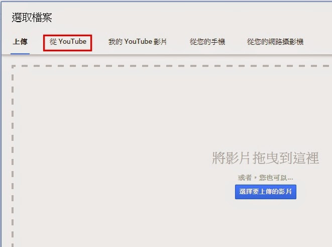Choose the 從您的網路攝影機 tab
The width and height of the screenshot is (332, 247).
275,42
